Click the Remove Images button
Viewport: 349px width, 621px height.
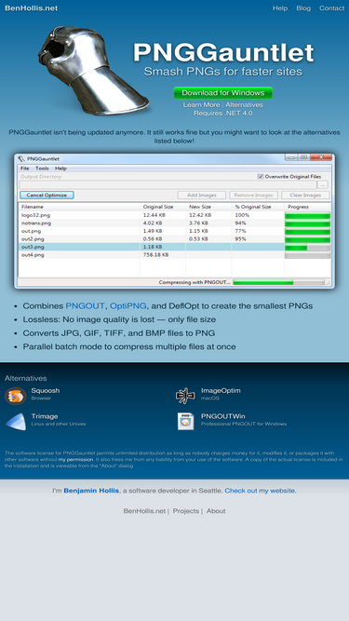(x=253, y=195)
